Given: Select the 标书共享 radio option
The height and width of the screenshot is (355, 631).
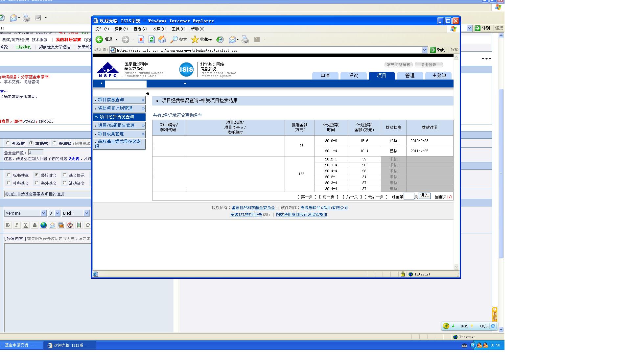Looking at the screenshot, I should click(9, 175).
